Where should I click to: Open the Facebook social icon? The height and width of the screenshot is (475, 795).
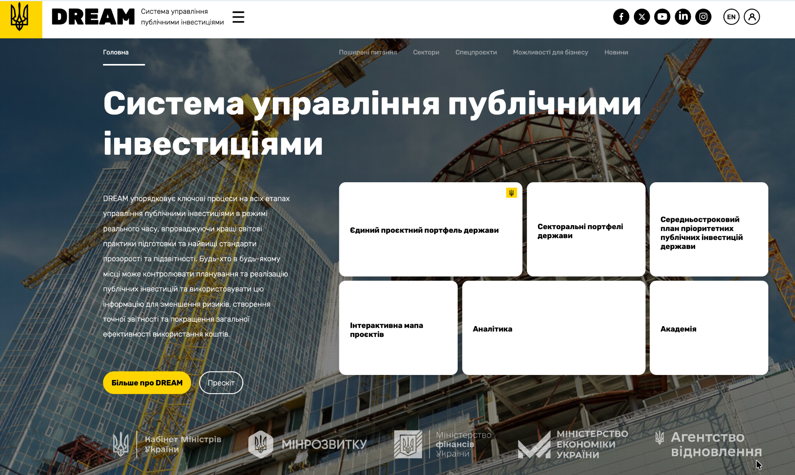coord(621,17)
